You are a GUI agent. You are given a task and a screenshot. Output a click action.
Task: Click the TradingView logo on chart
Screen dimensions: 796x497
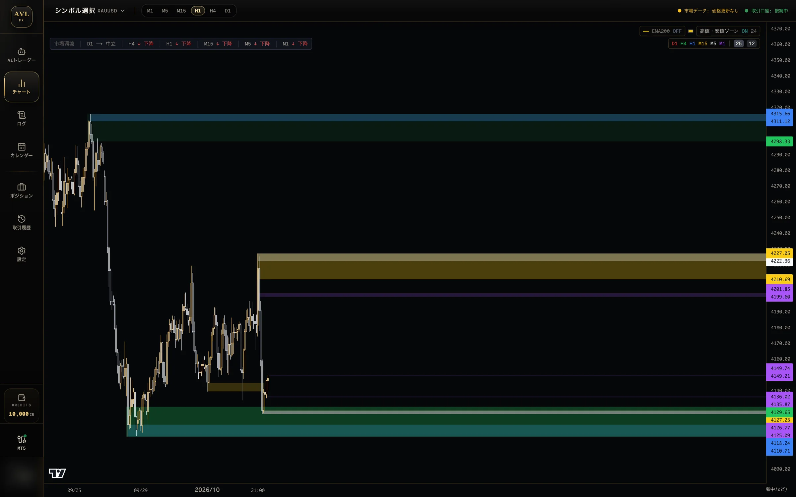tap(57, 473)
